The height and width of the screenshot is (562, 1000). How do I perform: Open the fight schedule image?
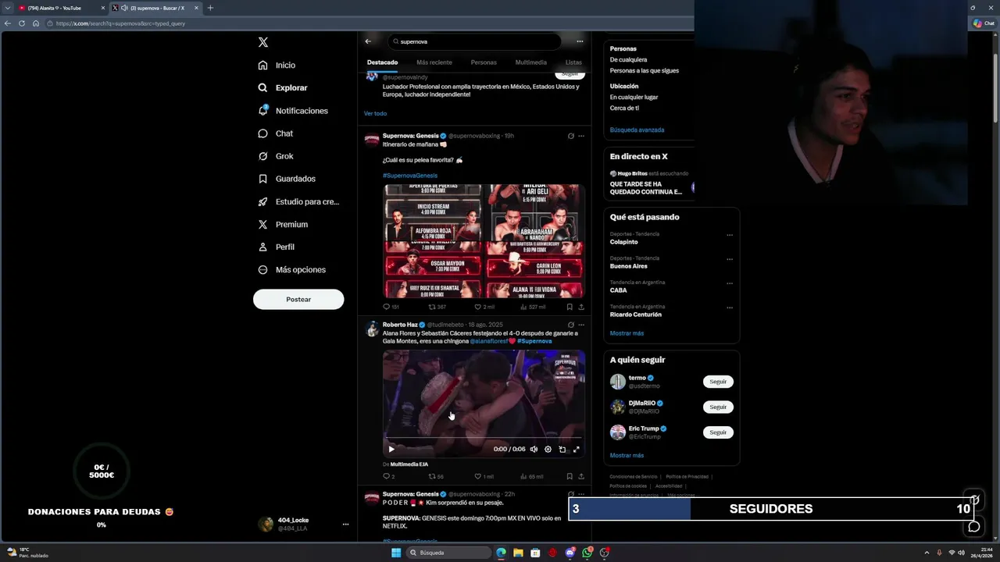pyautogui.click(x=484, y=241)
